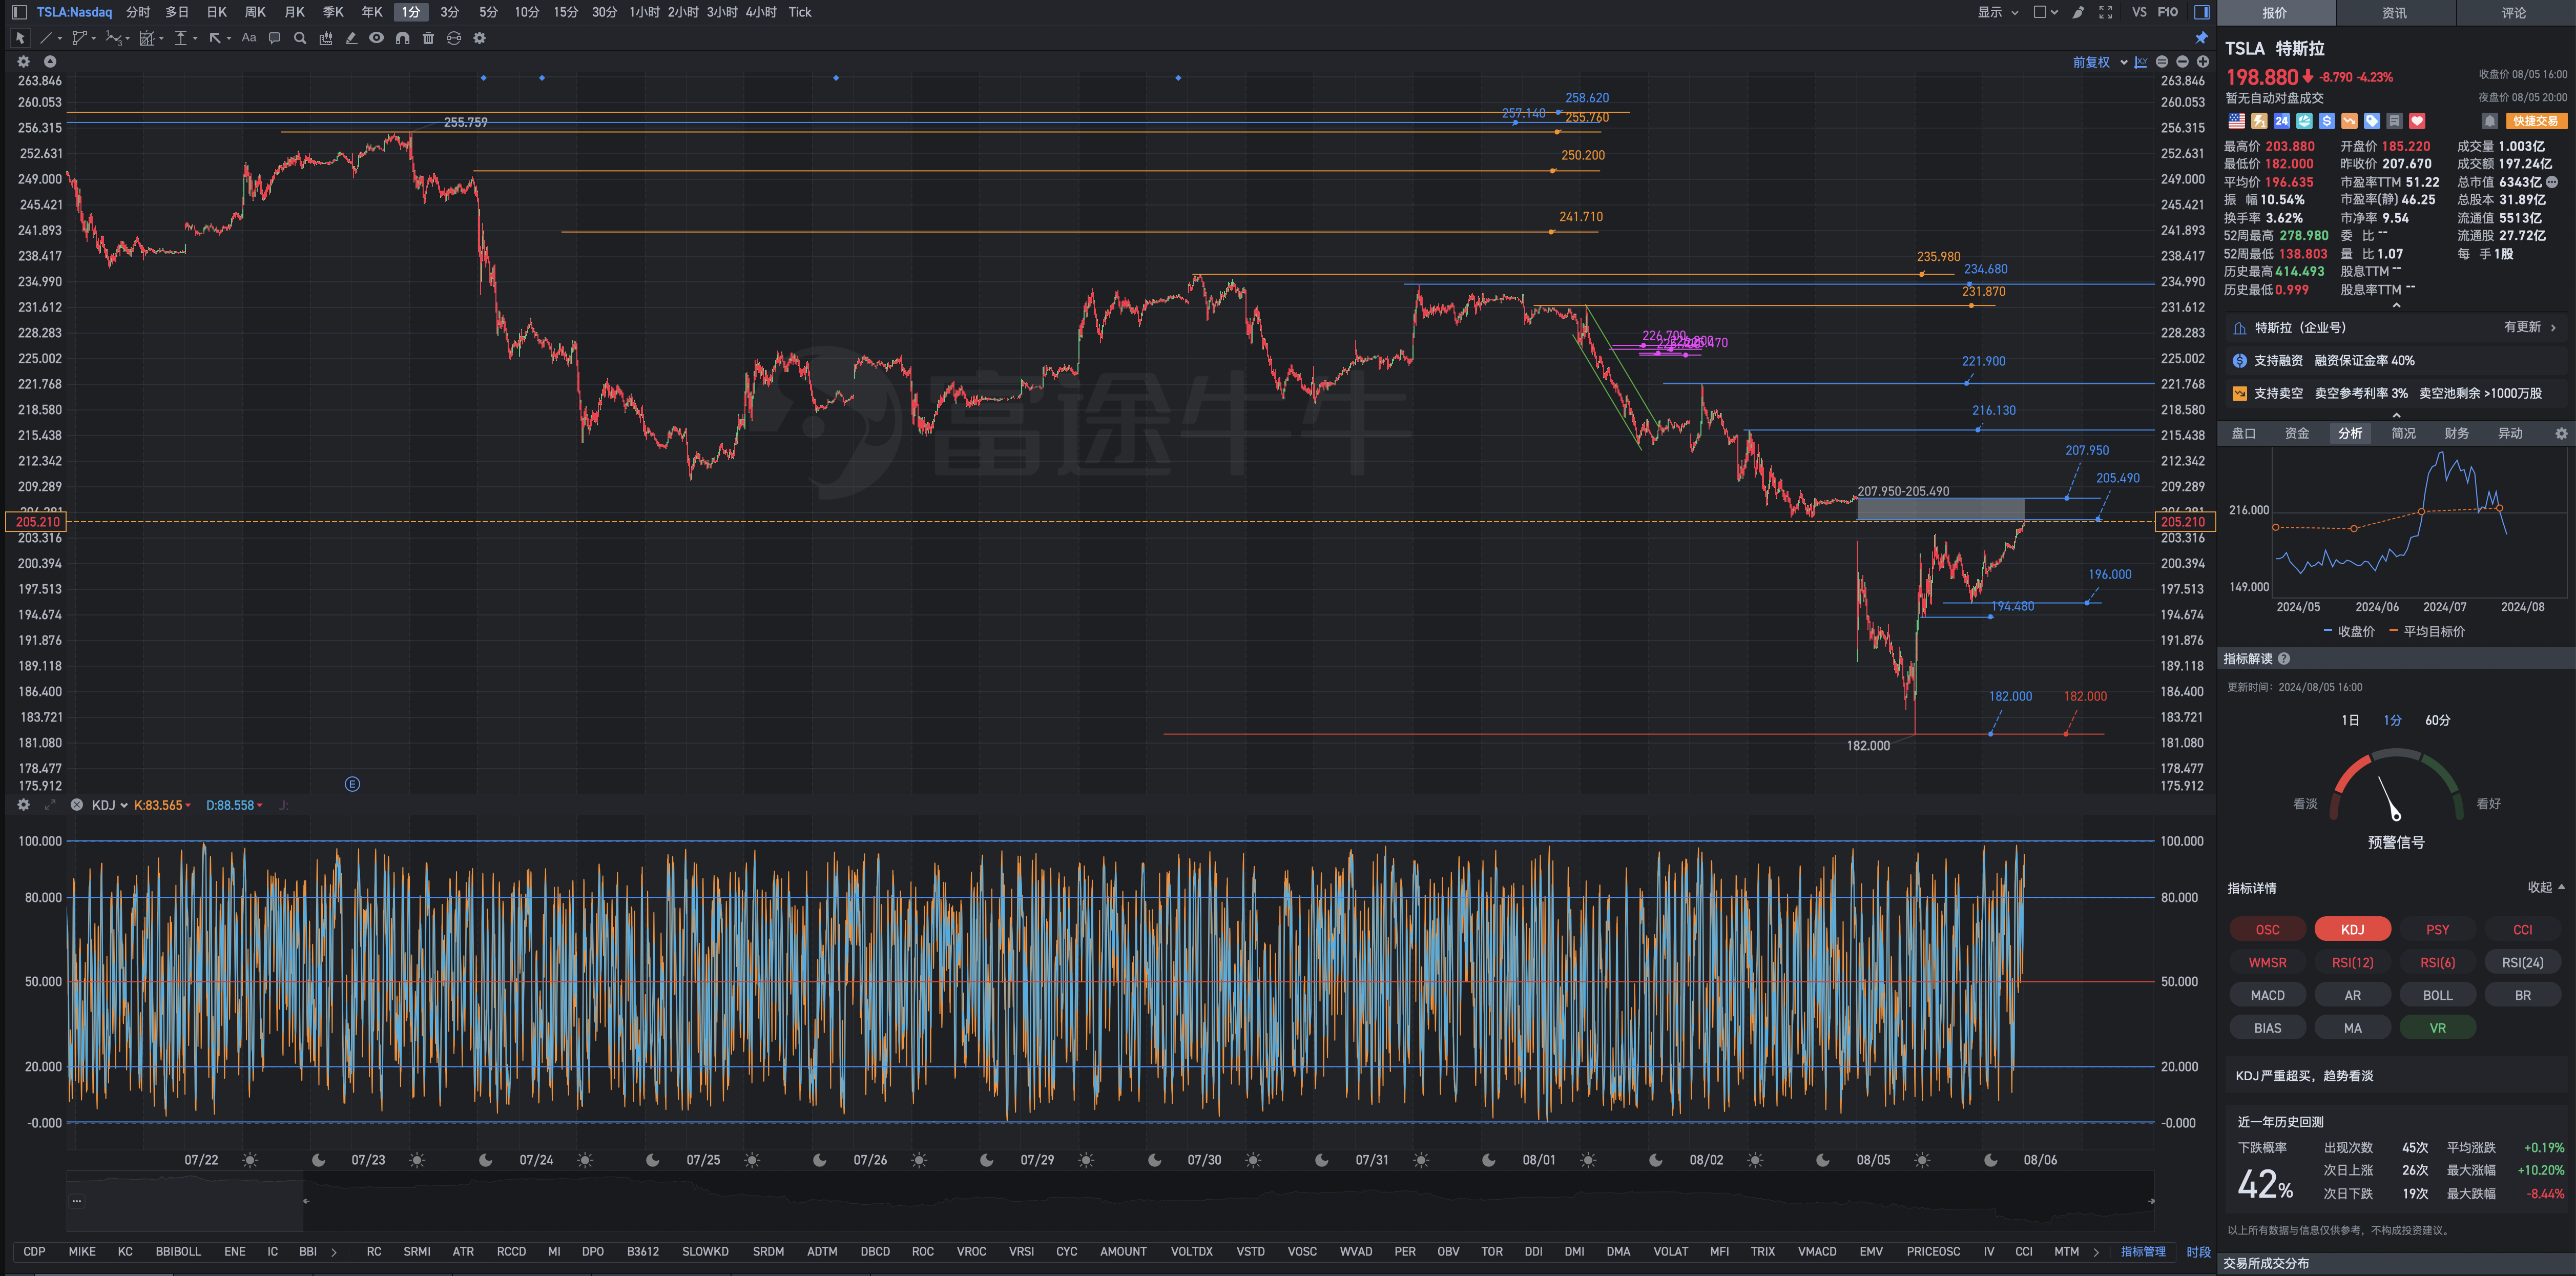
Task: Toggle the X,Y axis coordinate icon
Action: [x=2141, y=62]
